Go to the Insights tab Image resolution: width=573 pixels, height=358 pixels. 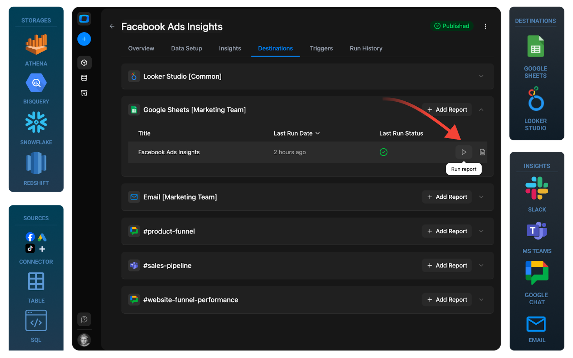pyautogui.click(x=230, y=48)
